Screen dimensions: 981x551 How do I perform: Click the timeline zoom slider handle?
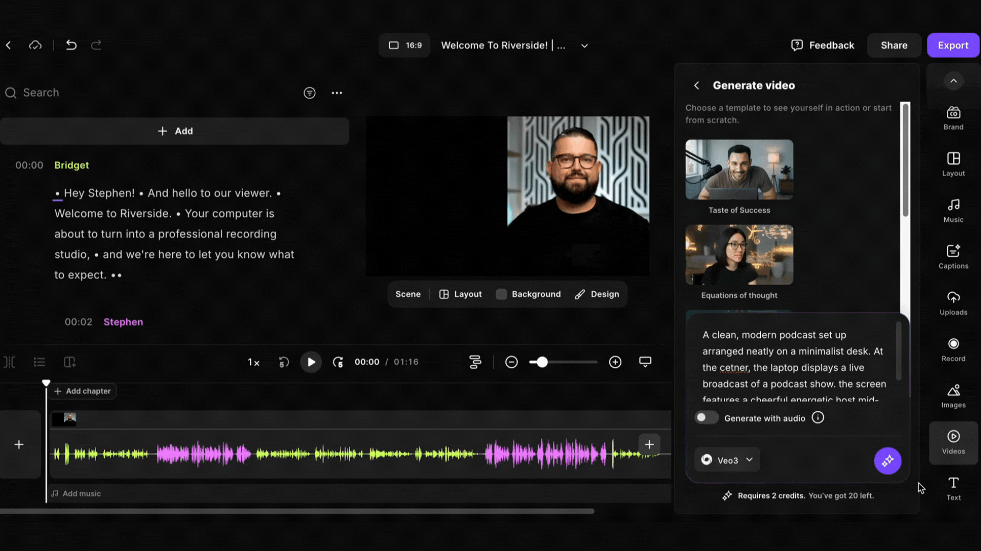[x=542, y=362]
